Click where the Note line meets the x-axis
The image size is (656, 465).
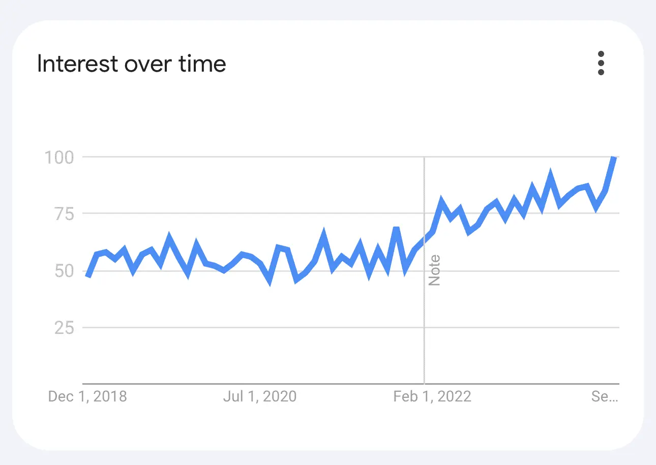[424, 383]
